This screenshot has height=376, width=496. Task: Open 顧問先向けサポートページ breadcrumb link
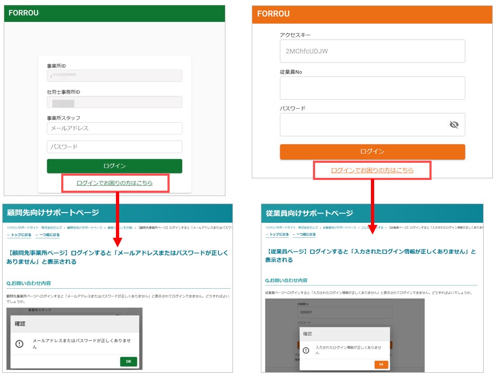pos(85,227)
